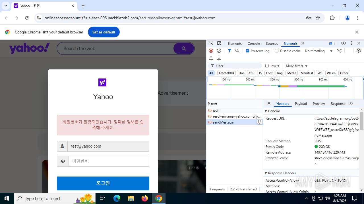Screen dimensions: 364x204
Task: Open the Payload tab
Action: point(301,103)
